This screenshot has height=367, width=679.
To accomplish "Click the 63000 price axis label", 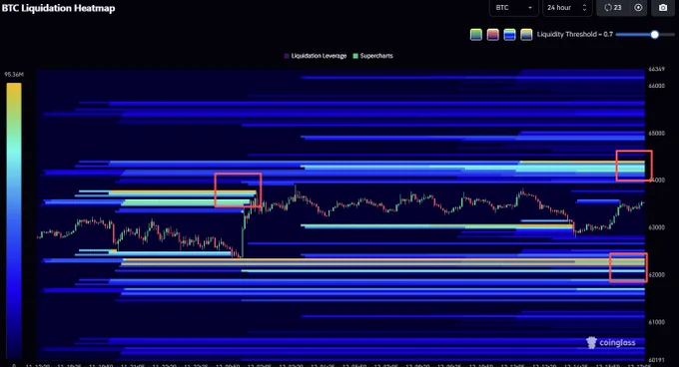I will pos(656,227).
